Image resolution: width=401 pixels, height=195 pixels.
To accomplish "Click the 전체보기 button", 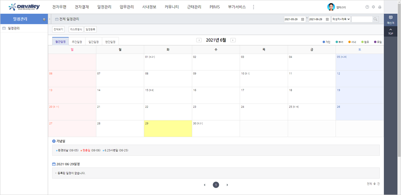I will click(58, 29).
